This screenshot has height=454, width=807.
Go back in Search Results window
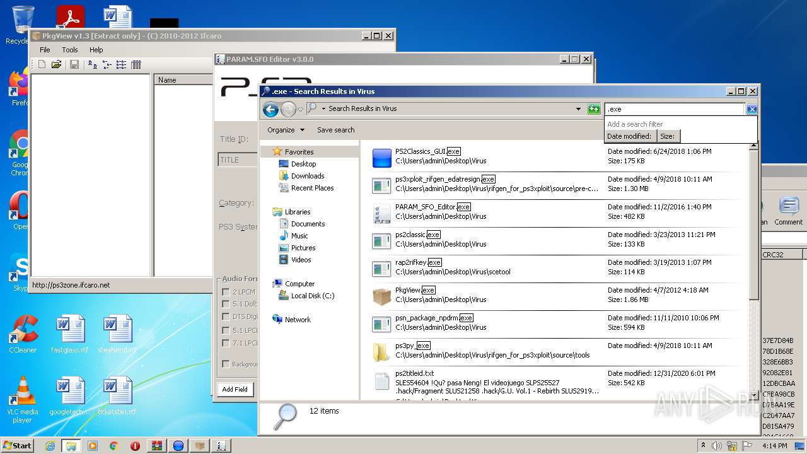point(270,109)
